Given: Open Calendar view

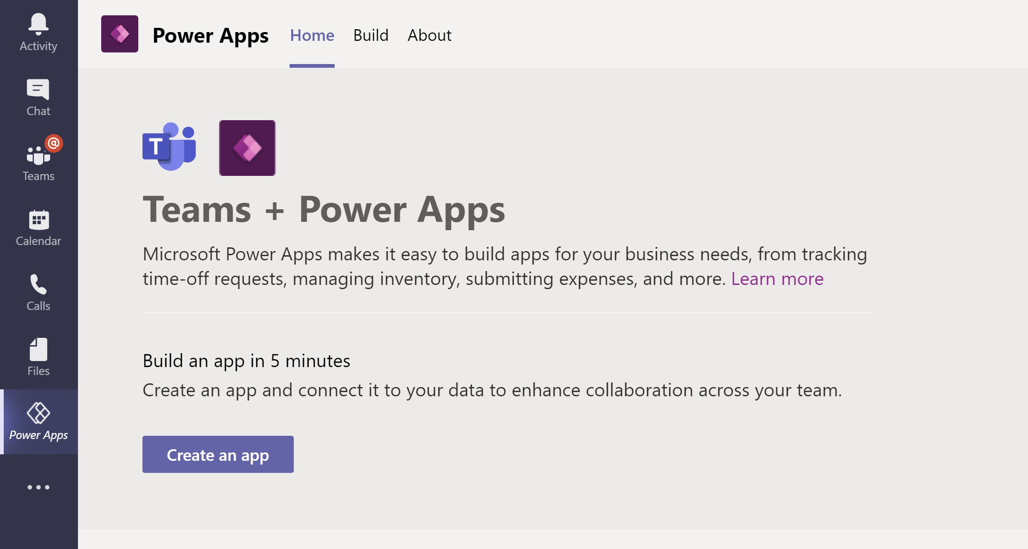Looking at the screenshot, I should [x=38, y=227].
